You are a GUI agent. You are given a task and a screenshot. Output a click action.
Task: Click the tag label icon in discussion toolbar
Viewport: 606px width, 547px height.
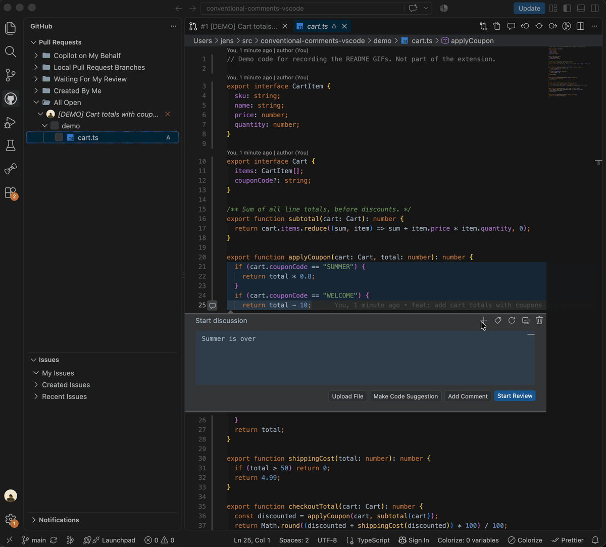(x=498, y=320)
